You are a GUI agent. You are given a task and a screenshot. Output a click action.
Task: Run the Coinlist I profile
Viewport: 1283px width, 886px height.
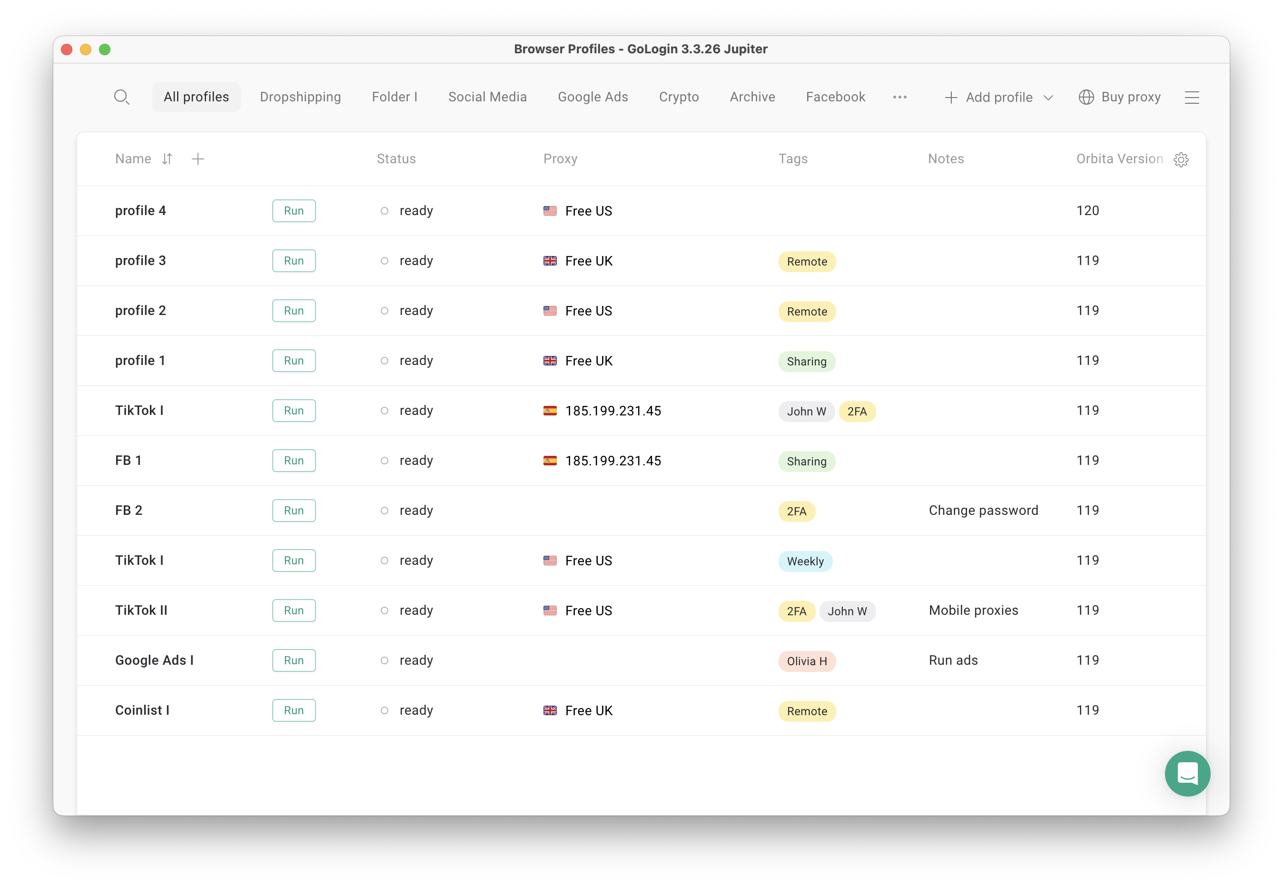pyautogui.click(x=294, y=710)
